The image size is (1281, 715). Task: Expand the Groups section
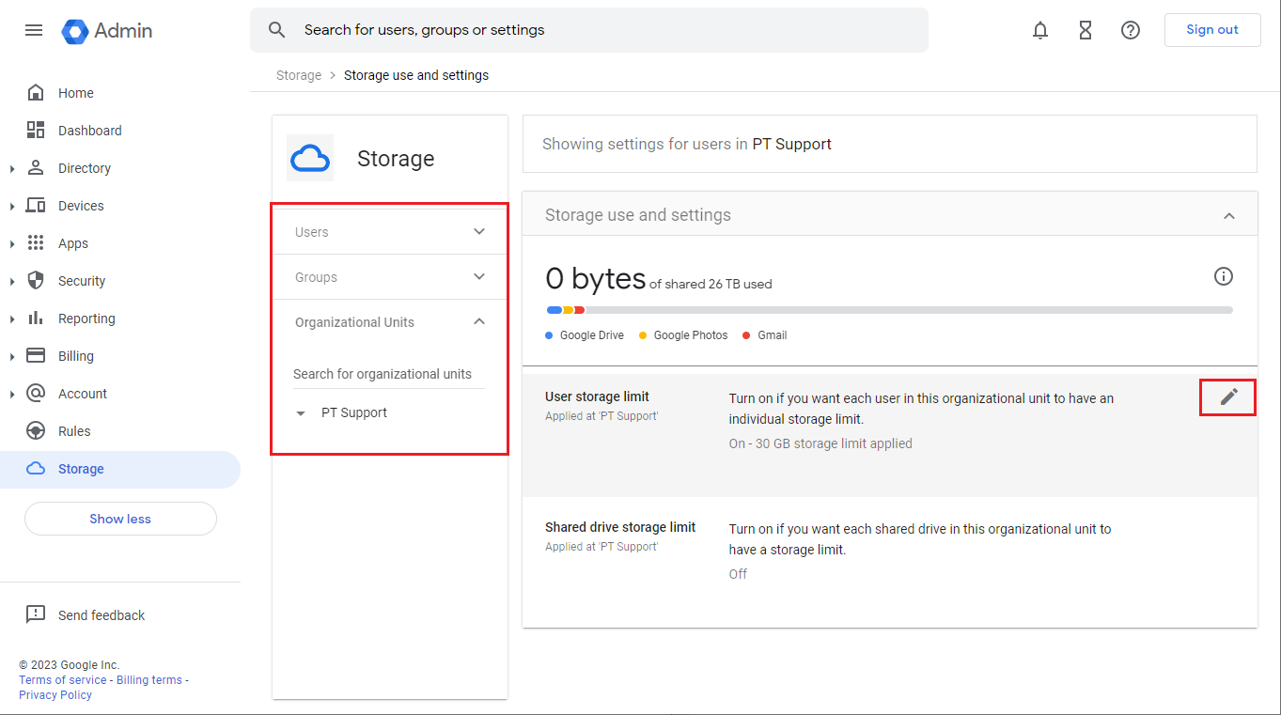click(479, 276)
